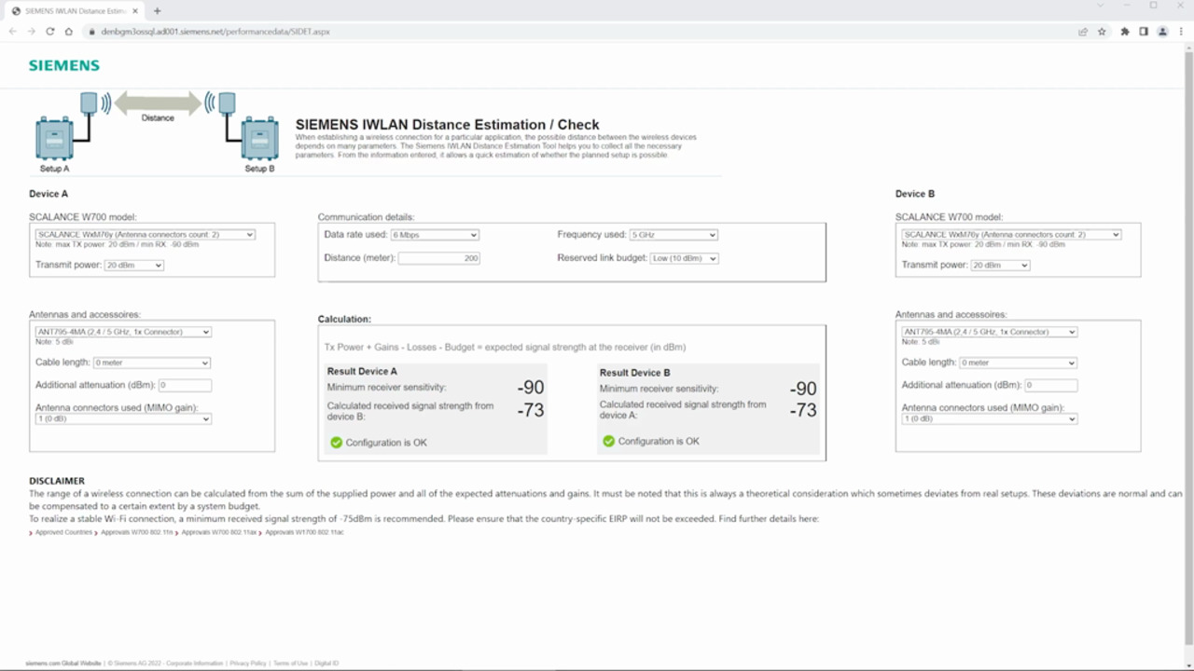Select Device A Cable length dropdown
1194x671 pixels.
(x=151, y=363)
